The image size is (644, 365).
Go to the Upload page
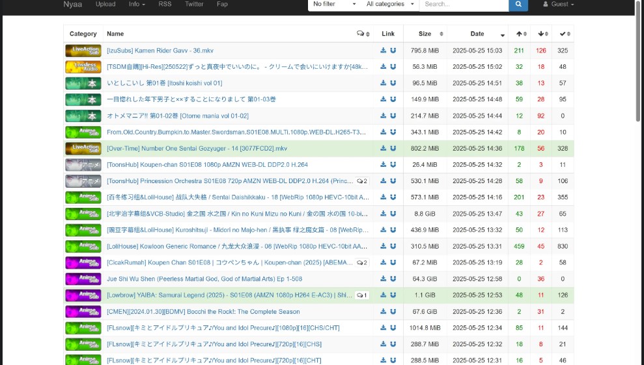(105, 5)
